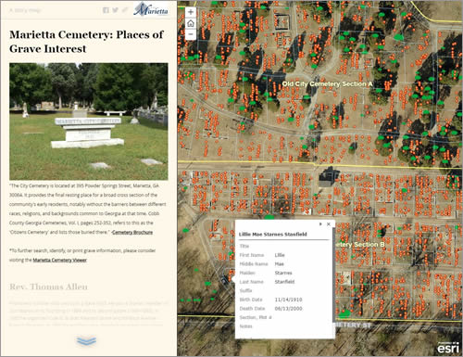
Task: Select popup title 'Lillie Mae Starnes Stanfield'
Action: [273, 235]
